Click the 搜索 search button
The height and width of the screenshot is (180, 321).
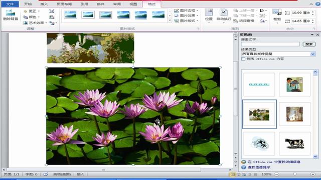[309, 44]
